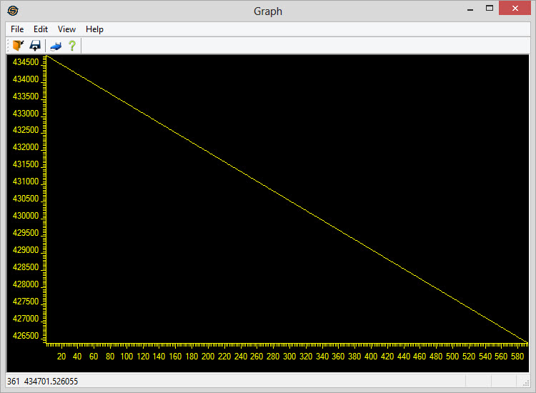This screenshot has height=393, width=536.
Task: Click the application logo in the title bar
Action: (x=13, y=11)
